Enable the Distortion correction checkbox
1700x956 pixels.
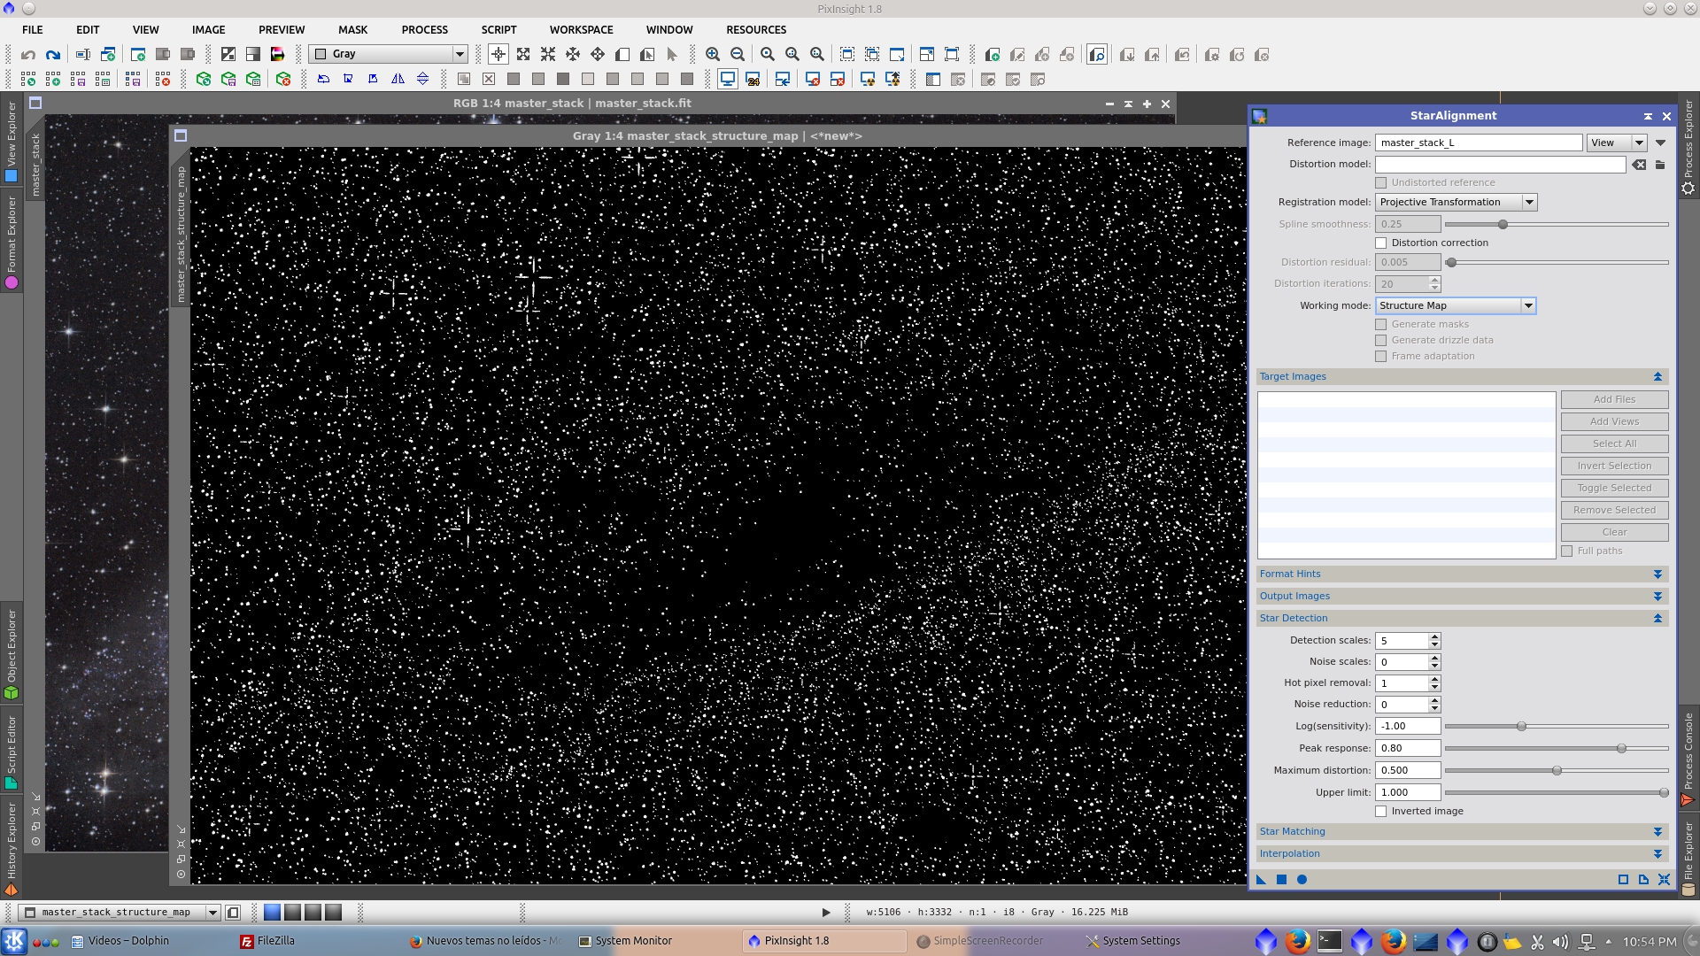pyautogui.click(x=1380, y=243)
